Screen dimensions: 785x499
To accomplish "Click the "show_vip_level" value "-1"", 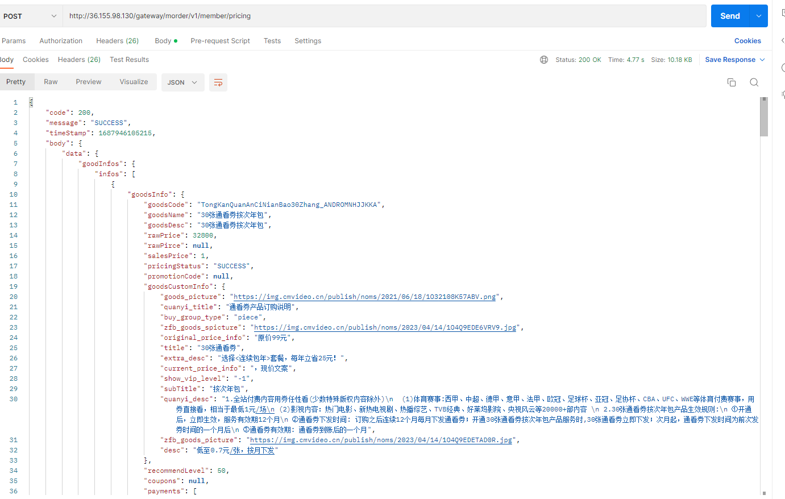I will [x=243, y=379].
